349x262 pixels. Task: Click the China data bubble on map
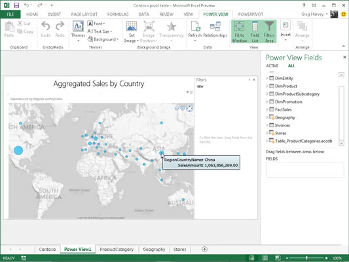tap(162, 153)
